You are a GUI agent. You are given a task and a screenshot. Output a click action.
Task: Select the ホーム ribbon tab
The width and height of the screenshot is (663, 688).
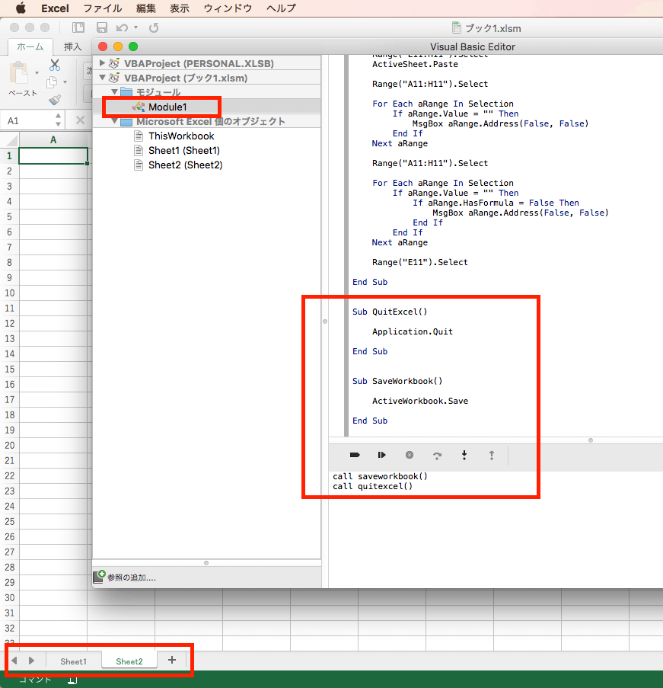click(x=30, y=46)
